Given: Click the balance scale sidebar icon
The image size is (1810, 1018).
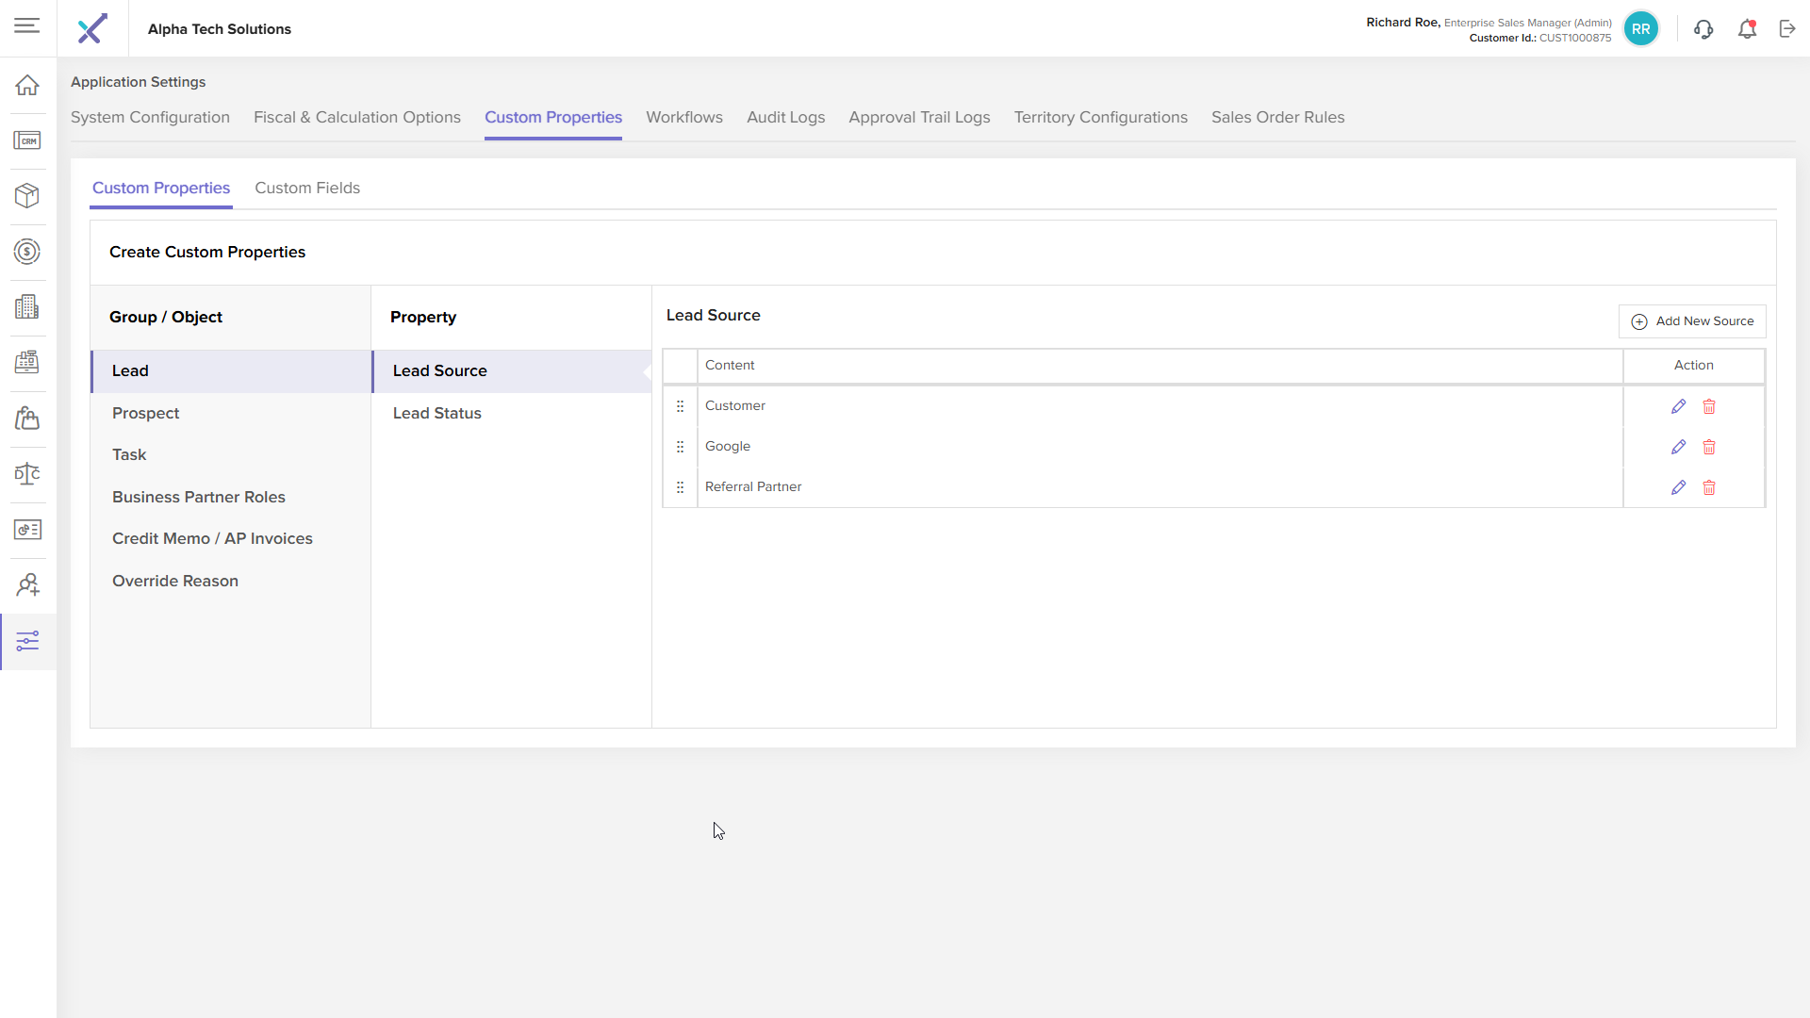Looking at the screenshot, I should (27, 474).
